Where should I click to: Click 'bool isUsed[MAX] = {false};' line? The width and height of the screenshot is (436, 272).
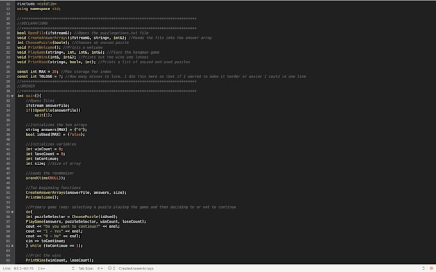[x=55, y=134]
